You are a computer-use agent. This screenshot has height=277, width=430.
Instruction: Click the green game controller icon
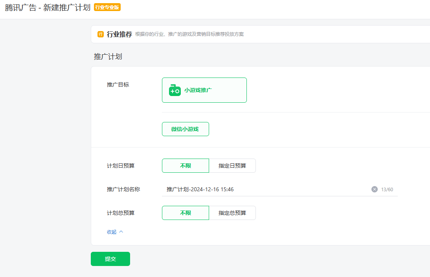point(175,90)
